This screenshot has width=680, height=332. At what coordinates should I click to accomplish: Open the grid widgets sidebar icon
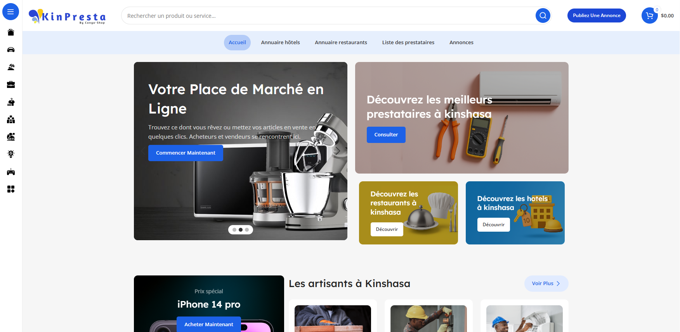pyautogui.click(x=11, y=189)
